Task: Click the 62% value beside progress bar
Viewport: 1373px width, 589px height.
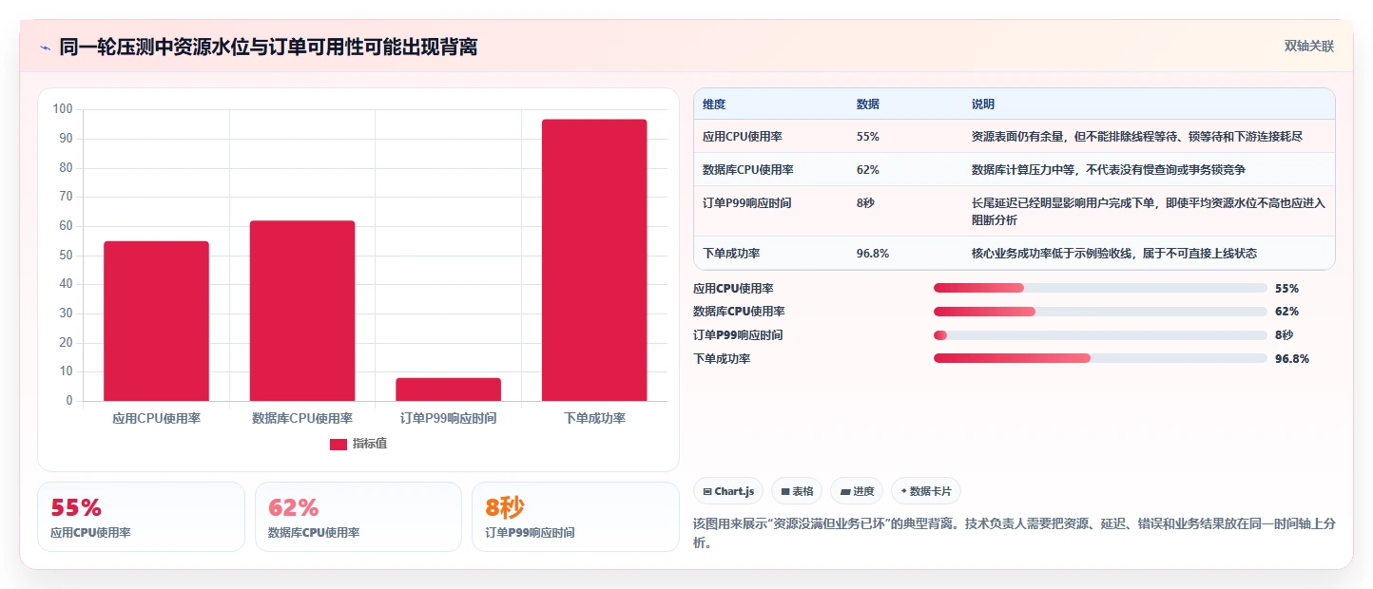Action: point(1286,312)
